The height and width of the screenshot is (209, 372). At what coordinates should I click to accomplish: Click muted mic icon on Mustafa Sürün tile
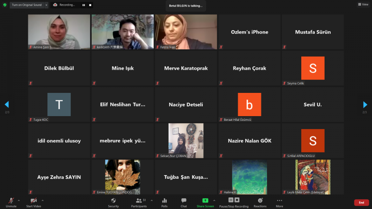tap(284, 47)
